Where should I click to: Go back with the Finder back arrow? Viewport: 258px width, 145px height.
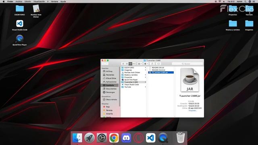[103, 64]
